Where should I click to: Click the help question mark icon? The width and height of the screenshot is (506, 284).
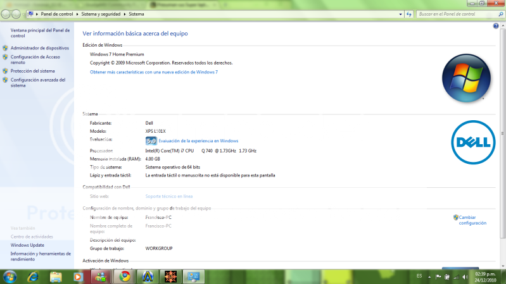pyautogui.click(x=496, y=26)
